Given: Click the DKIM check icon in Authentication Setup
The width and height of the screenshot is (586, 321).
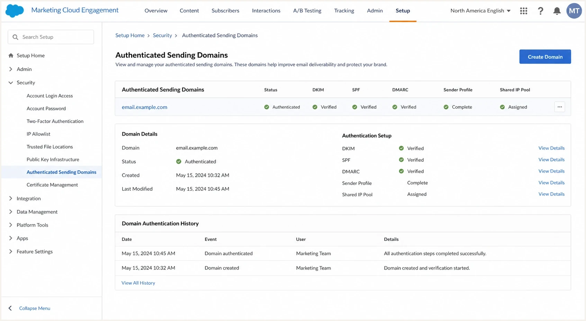Looking at the screenshot, I should click(x=401, y=148).
